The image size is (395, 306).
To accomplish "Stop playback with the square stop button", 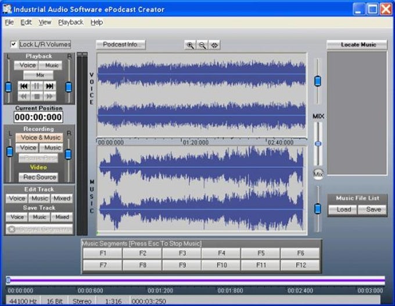I will tap(37, 96).
